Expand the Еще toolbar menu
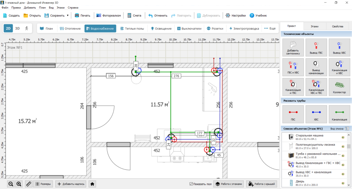Screen dimensions: 352x189 coord(270,28)
